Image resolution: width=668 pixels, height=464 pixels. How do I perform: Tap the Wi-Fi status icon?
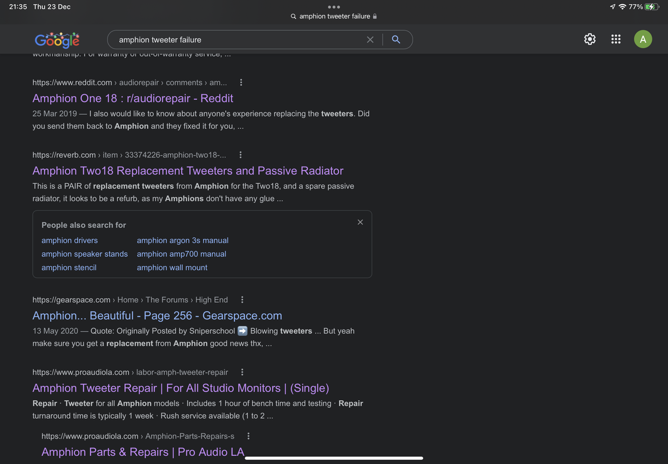(622, 7)
